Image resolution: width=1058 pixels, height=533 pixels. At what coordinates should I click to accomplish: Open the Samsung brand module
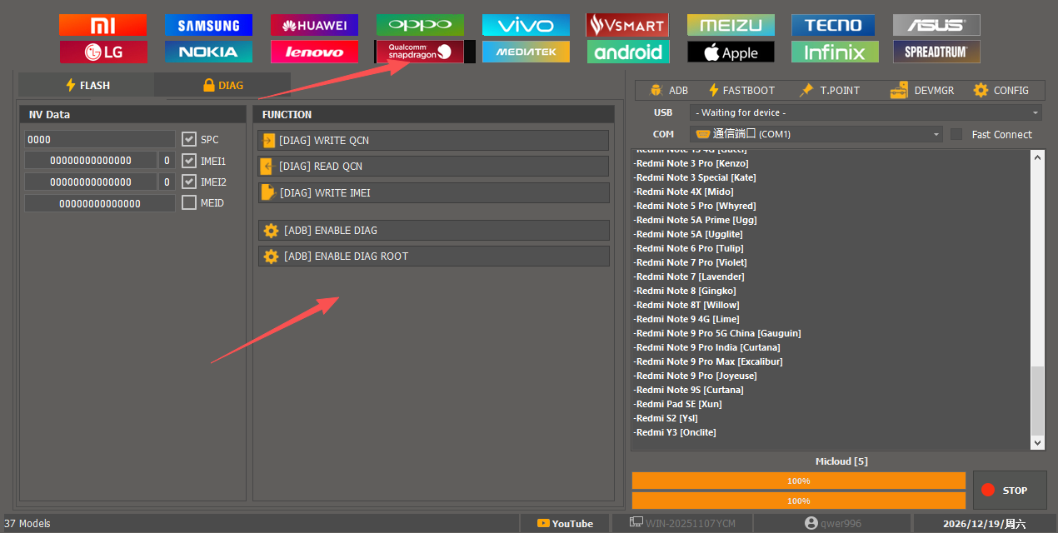(208, 25)
